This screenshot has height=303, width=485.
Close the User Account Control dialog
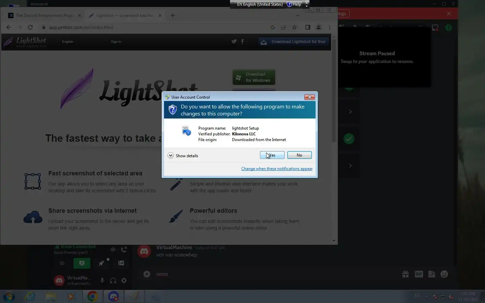[x=310, y=97]
